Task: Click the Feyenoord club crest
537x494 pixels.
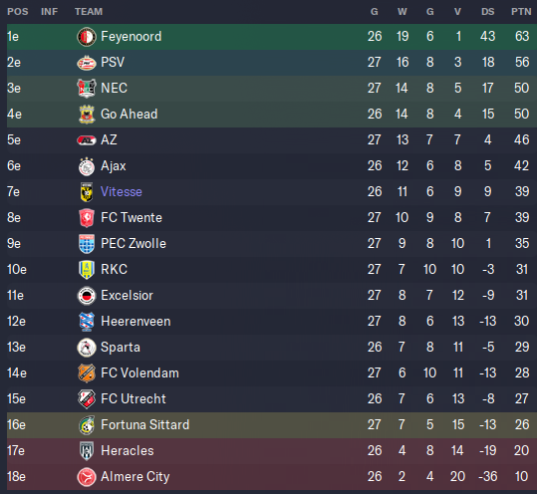Action: pyautogui.click(x=87, y=37)
